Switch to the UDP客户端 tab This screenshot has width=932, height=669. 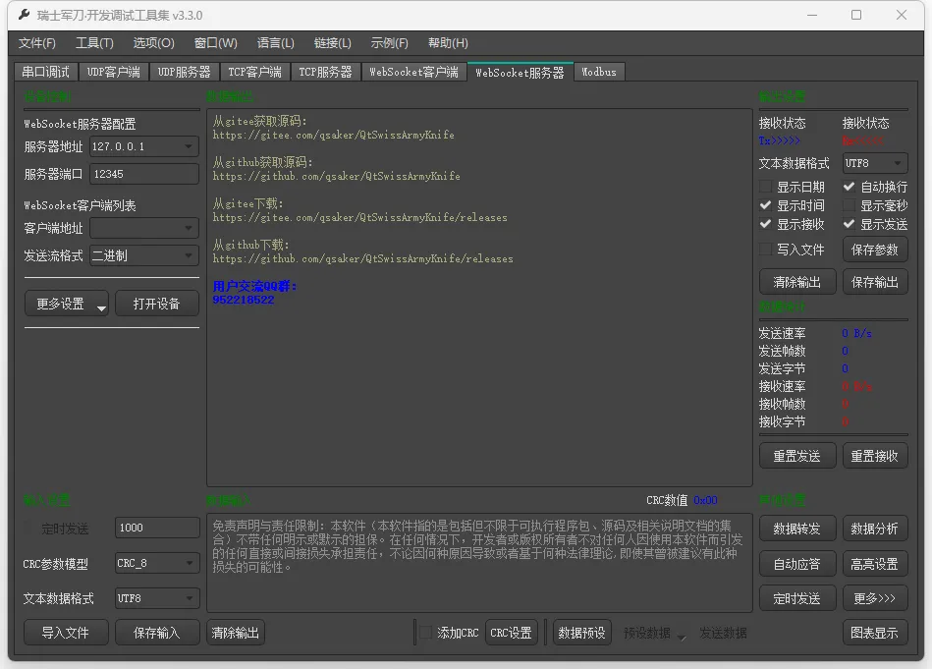tap(114, 72)
